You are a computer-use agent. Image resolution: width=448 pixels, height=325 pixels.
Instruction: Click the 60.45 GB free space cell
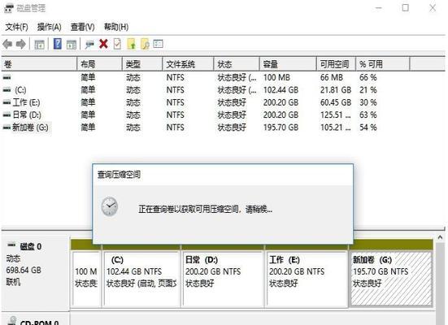tap(336, 102)
